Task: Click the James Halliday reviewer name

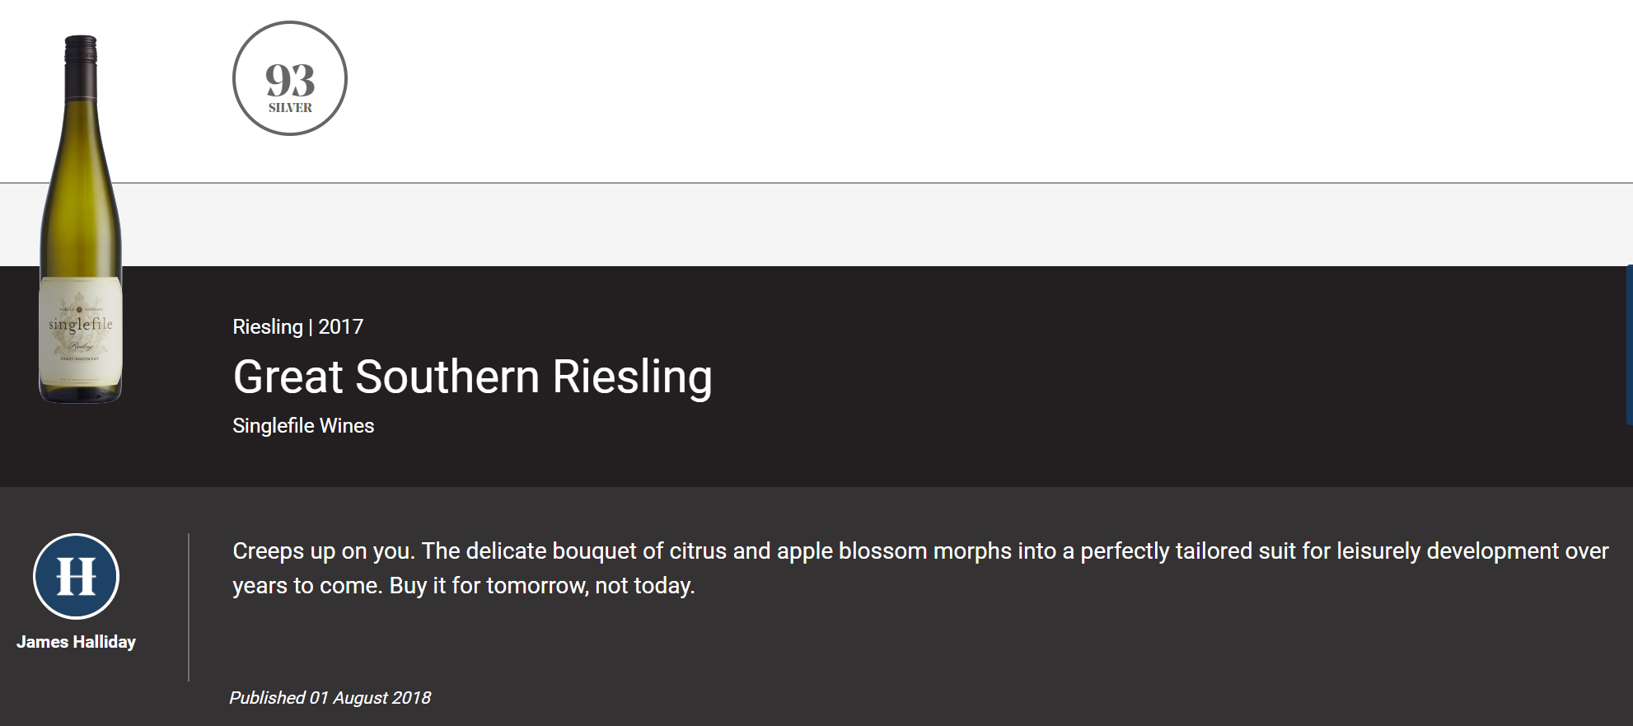Action: tap(76, 642)
